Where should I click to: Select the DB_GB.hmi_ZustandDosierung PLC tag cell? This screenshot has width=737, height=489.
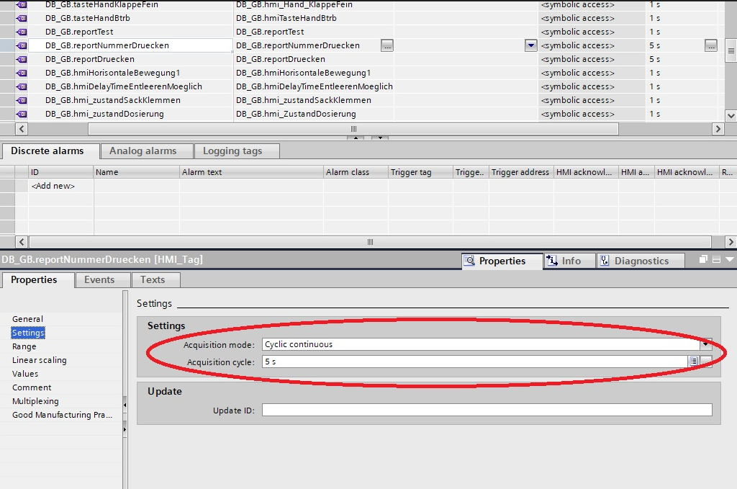click(x=314, y=114)
